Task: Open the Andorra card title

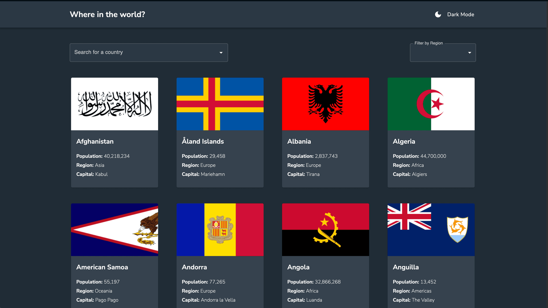Action: (x=194, y=267)
